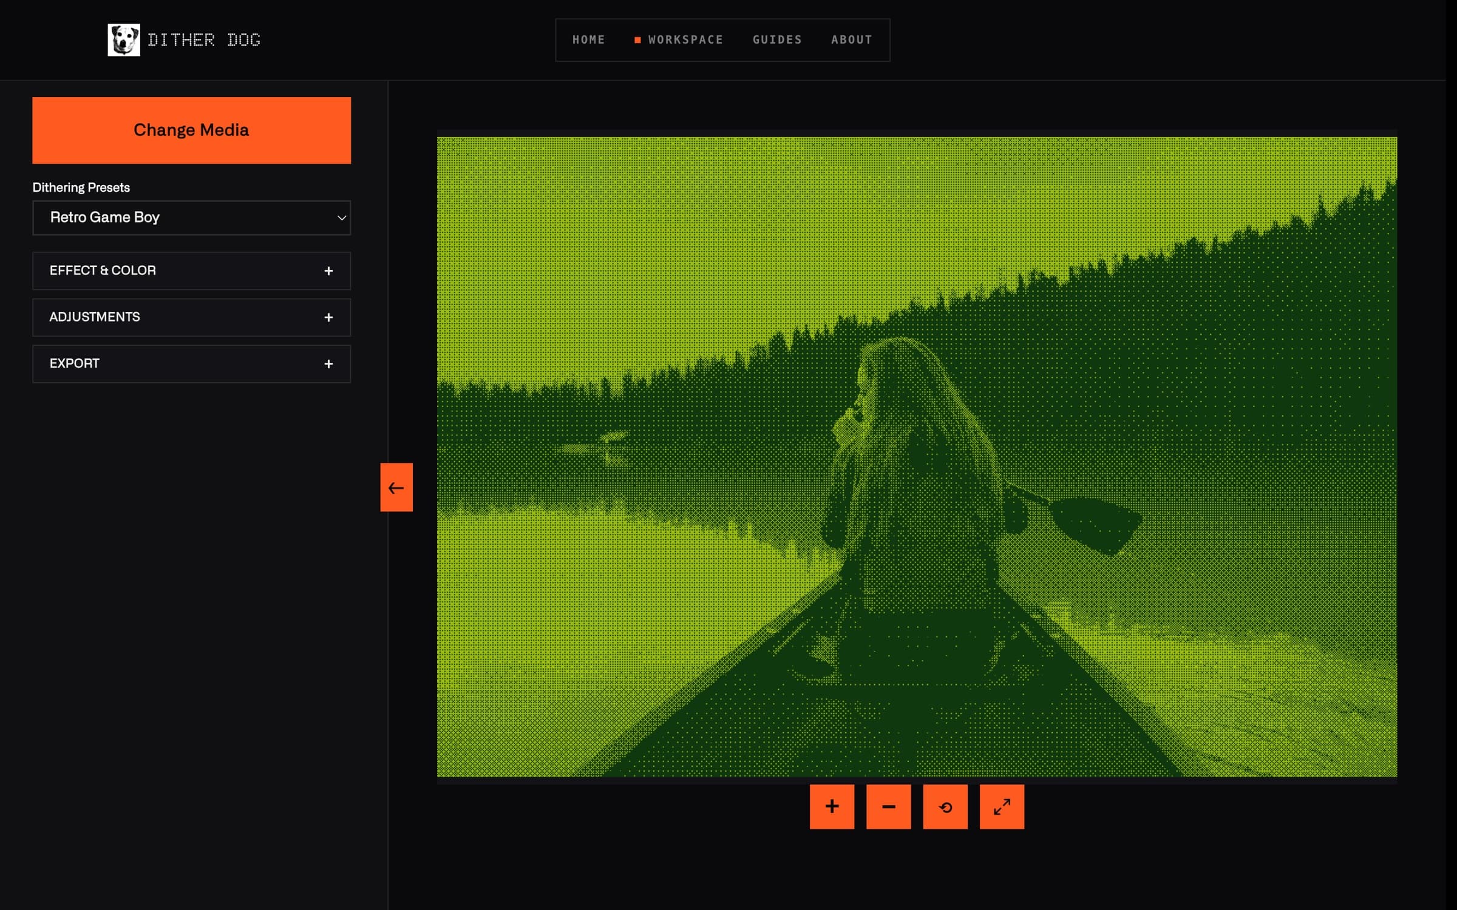Click the Dither Dog logo image
Viewport: 1457px width, 910px height.
click(124, 40)
